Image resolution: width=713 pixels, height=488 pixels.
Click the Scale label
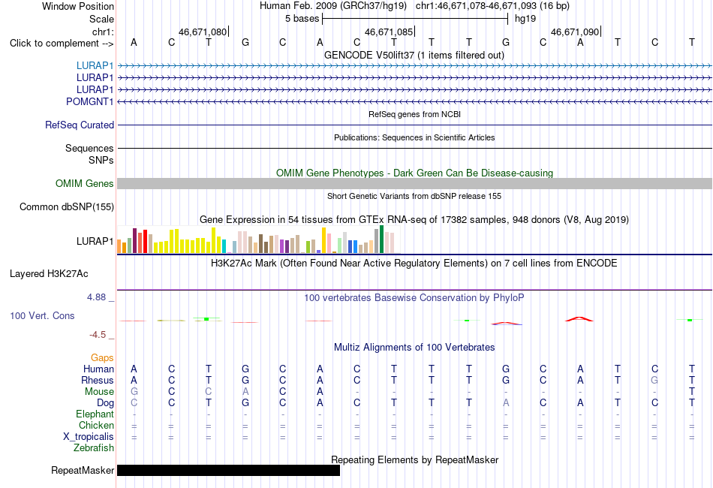point(101,19)
